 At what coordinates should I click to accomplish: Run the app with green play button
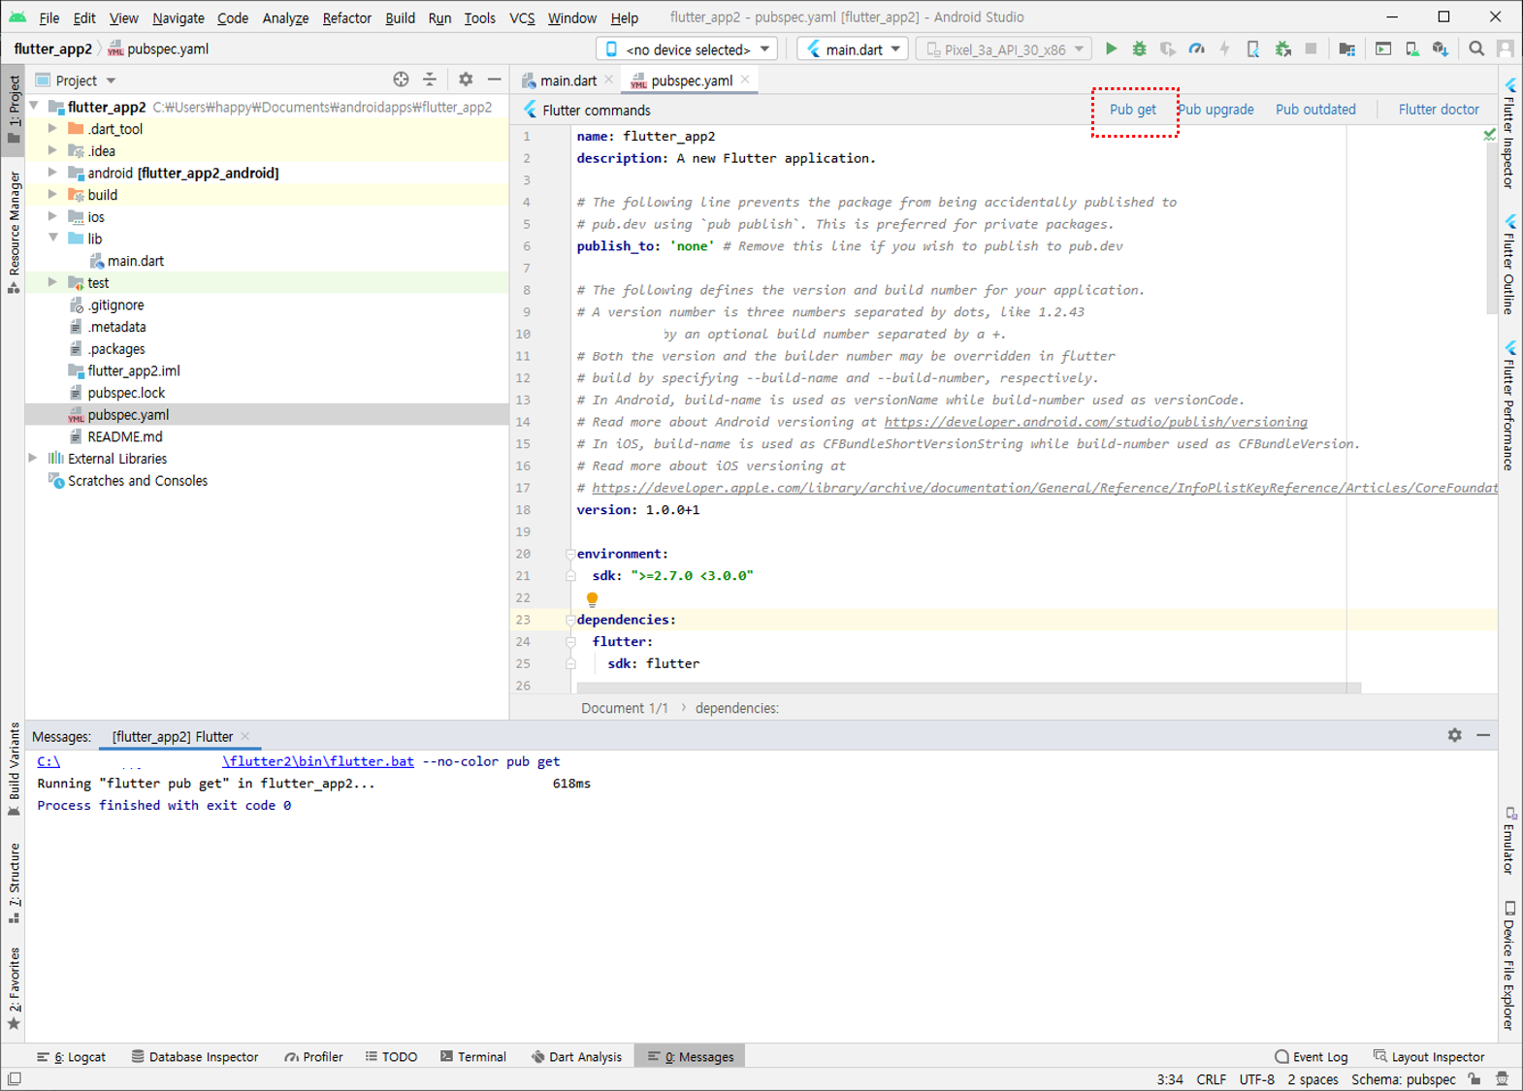[x=1111, y=48]
